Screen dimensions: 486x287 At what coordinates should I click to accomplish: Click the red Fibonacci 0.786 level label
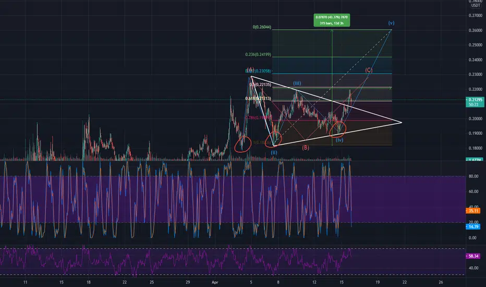coord(259,118)
